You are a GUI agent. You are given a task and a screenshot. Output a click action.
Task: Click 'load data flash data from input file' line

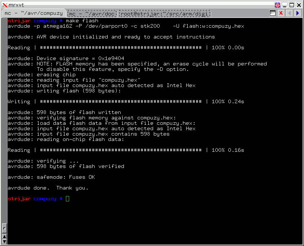(x=102, y=123)
